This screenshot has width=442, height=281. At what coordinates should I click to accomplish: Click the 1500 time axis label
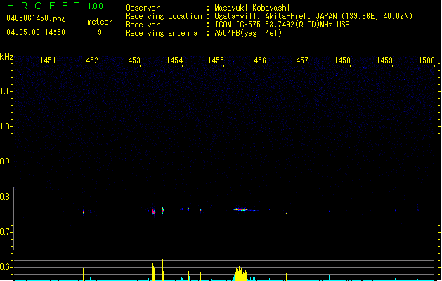(427, 60)
